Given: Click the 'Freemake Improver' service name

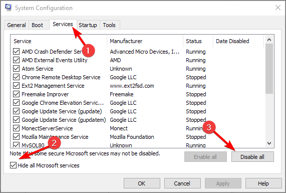Looking at the screenshot, I should click(x=45, y=94).
